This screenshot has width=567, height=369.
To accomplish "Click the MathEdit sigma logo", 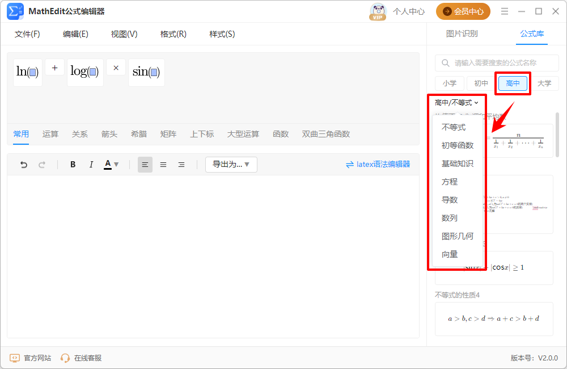I will [15, 11].
